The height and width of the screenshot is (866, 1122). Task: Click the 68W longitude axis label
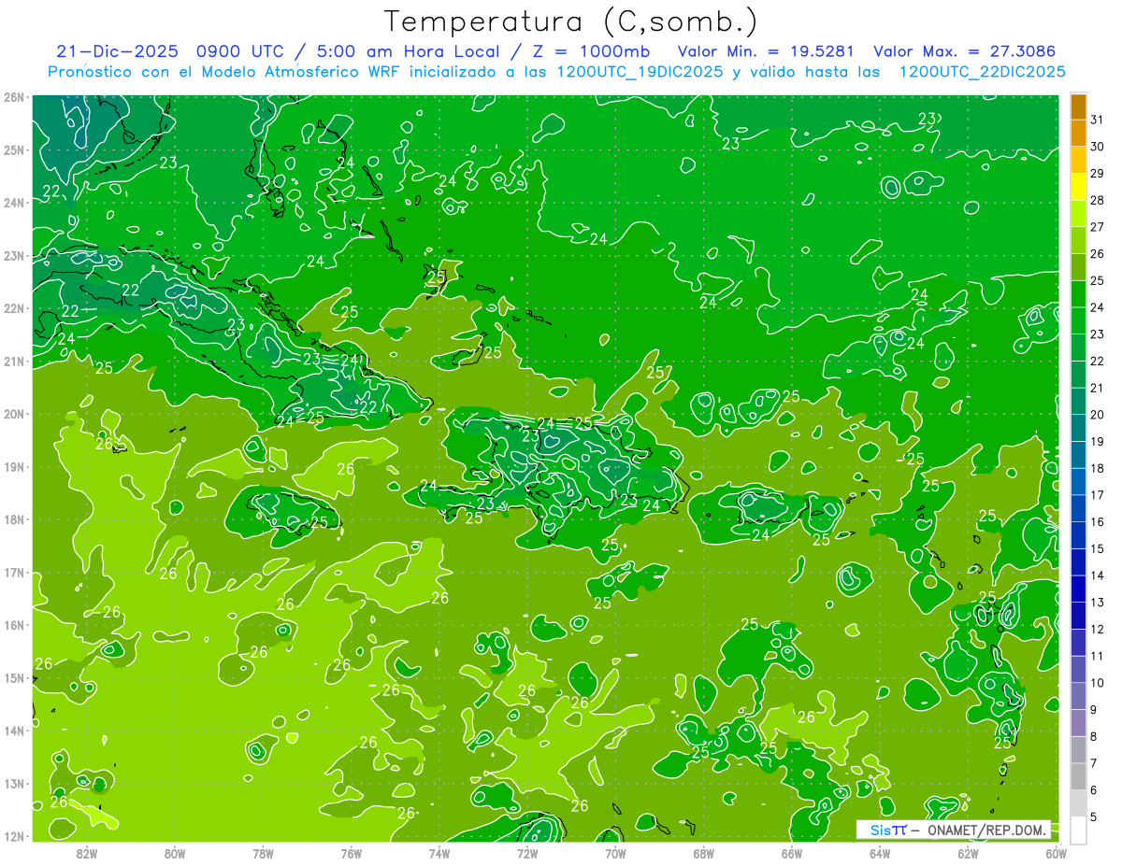pos(703,853)
